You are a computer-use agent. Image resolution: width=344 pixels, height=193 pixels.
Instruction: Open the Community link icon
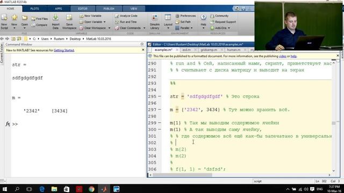(212, 16)
